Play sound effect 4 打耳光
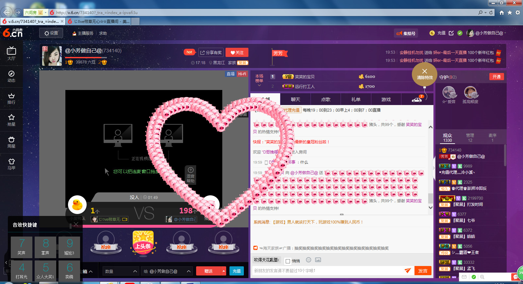 [x=22, y=271]
